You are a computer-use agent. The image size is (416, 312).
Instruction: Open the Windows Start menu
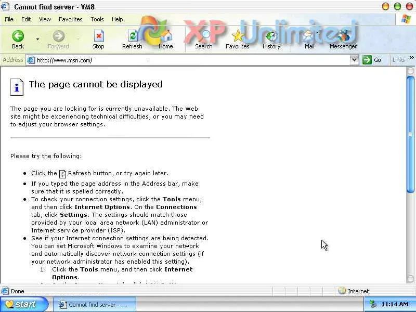[24, 304]
